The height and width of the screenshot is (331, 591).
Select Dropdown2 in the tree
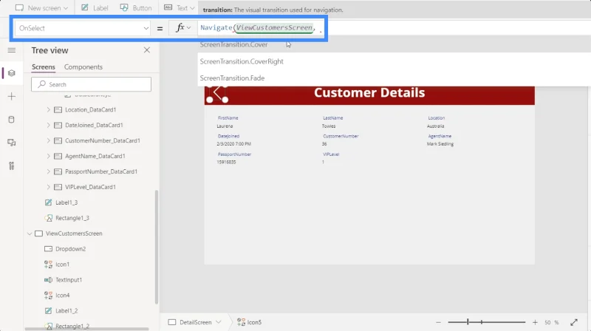[x=70, y=249]
